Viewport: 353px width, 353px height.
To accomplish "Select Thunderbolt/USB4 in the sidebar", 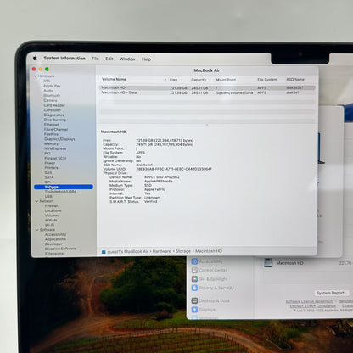I will [60, 192].
